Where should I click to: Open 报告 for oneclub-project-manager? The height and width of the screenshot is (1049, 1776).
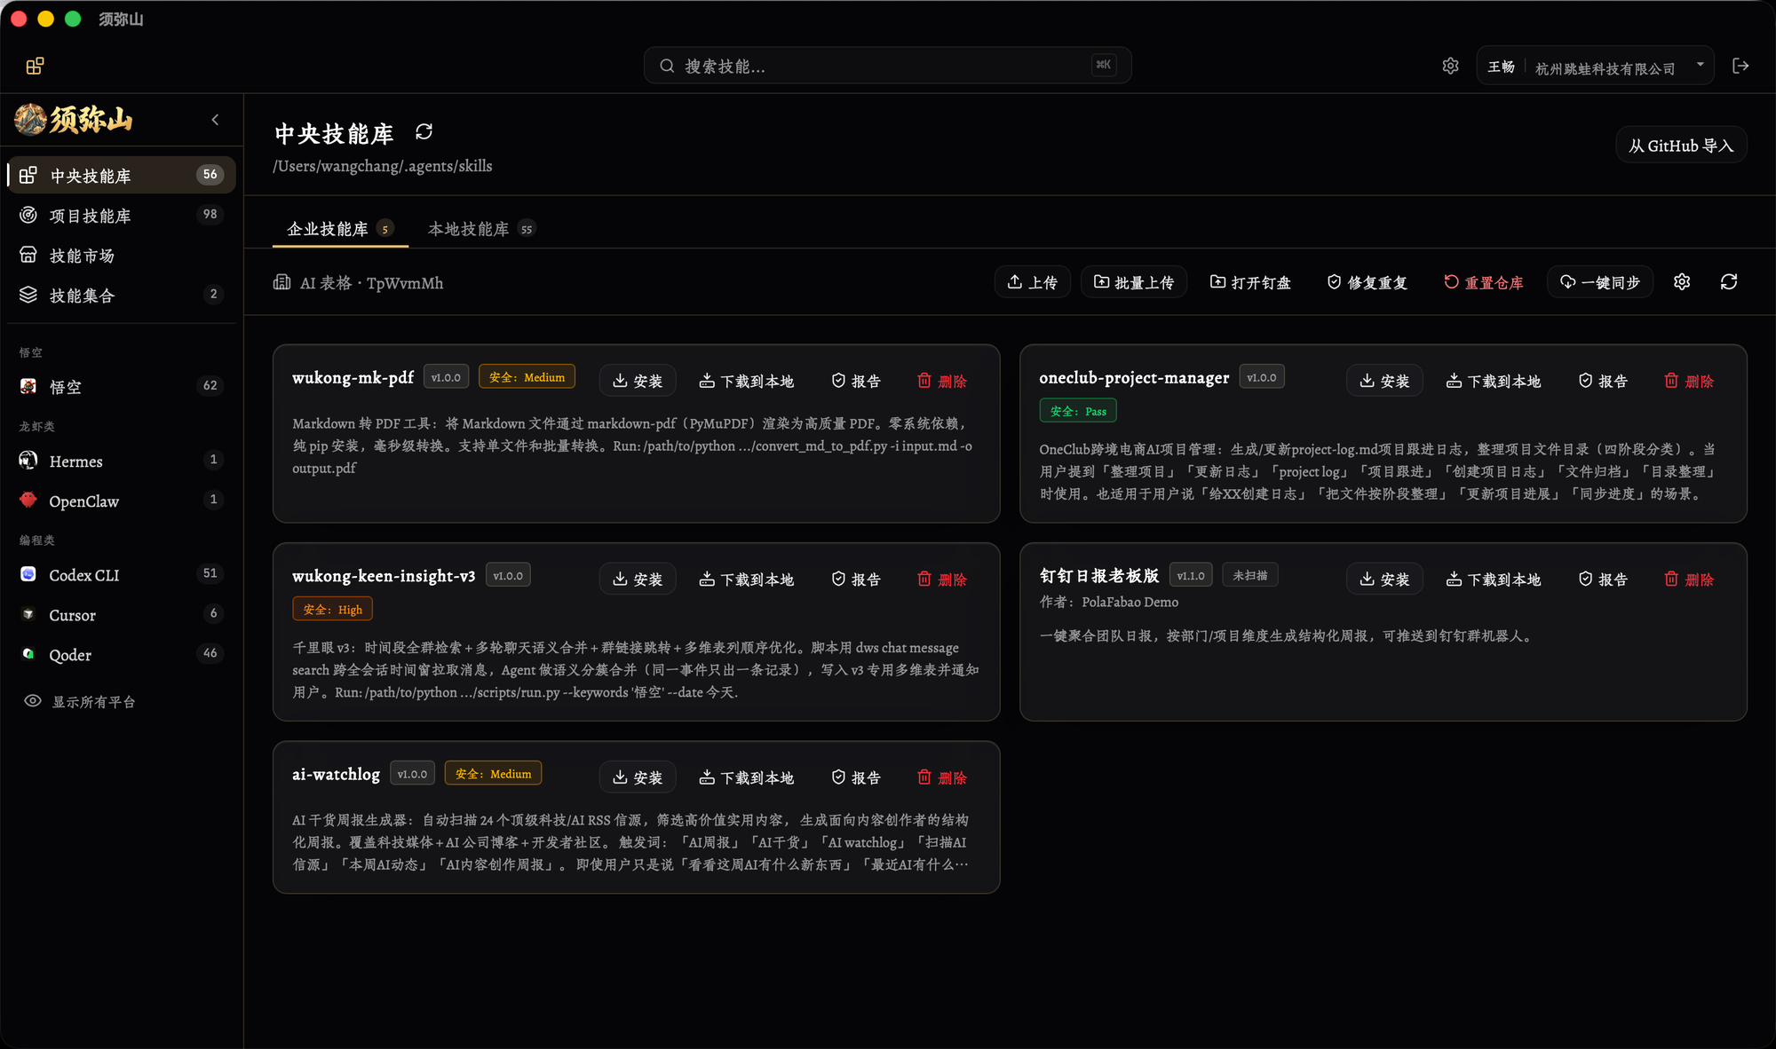coord(1603,381)
